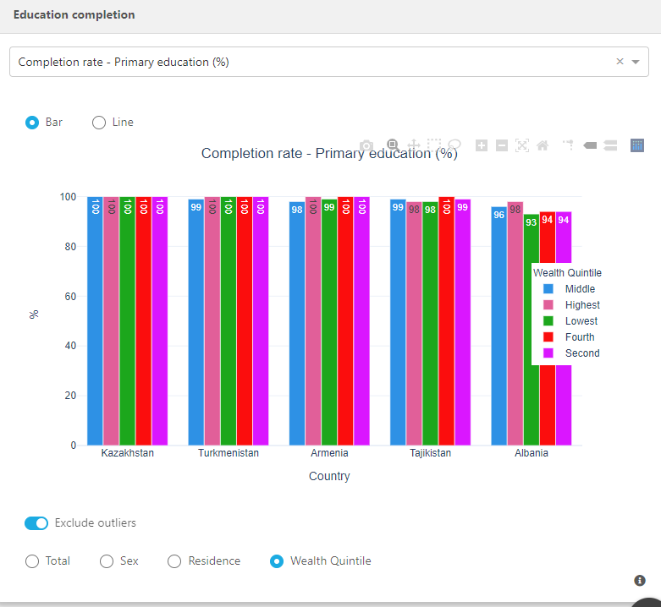The width and height of the screenshot is (661, 607).
Task: Click the y-axis tick label 80
Action: (70, 247)
